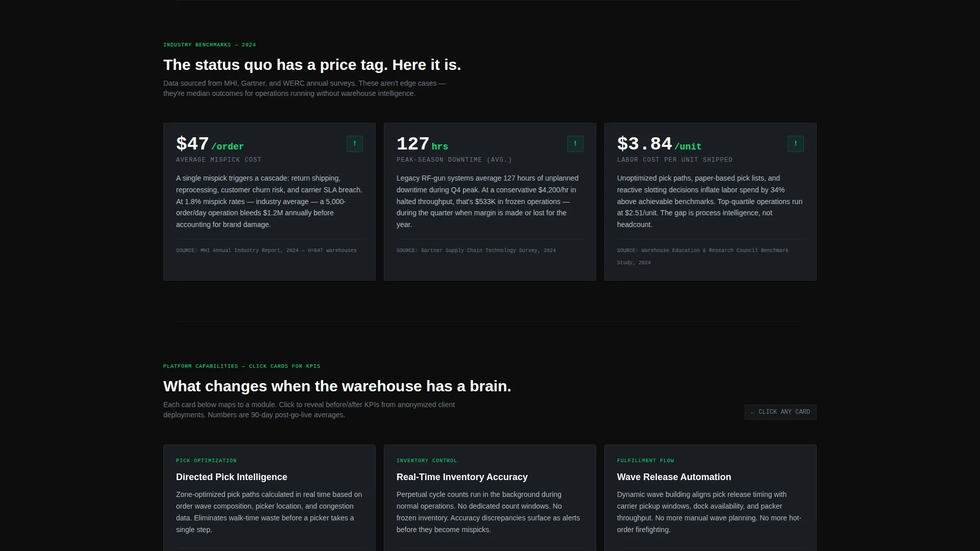Click the Gartner Supply Chain Survey source line

click(x=476, y=251)
